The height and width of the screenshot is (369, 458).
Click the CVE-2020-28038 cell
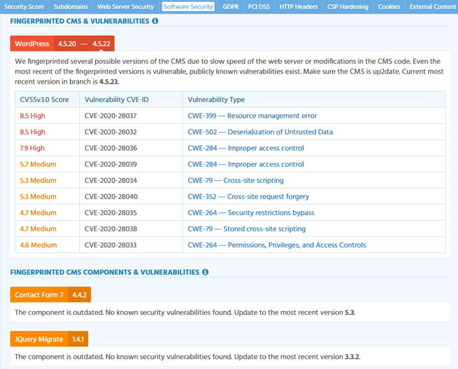[131, 229]
